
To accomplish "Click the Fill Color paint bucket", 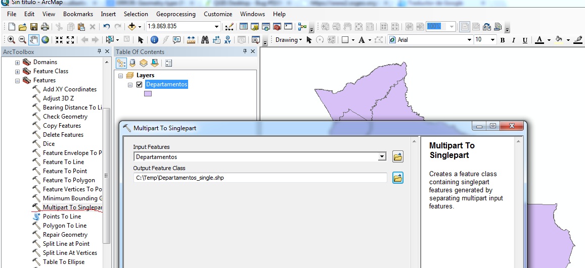I will pos(559,40).
